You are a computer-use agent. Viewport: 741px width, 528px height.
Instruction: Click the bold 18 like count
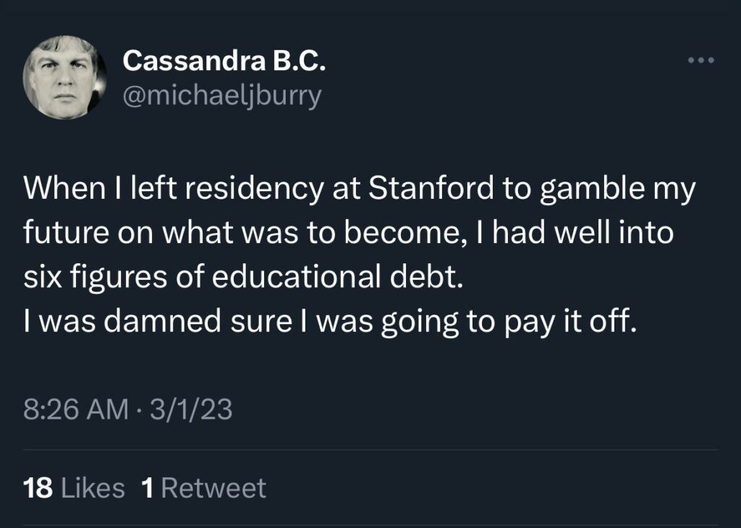point(38,488)
